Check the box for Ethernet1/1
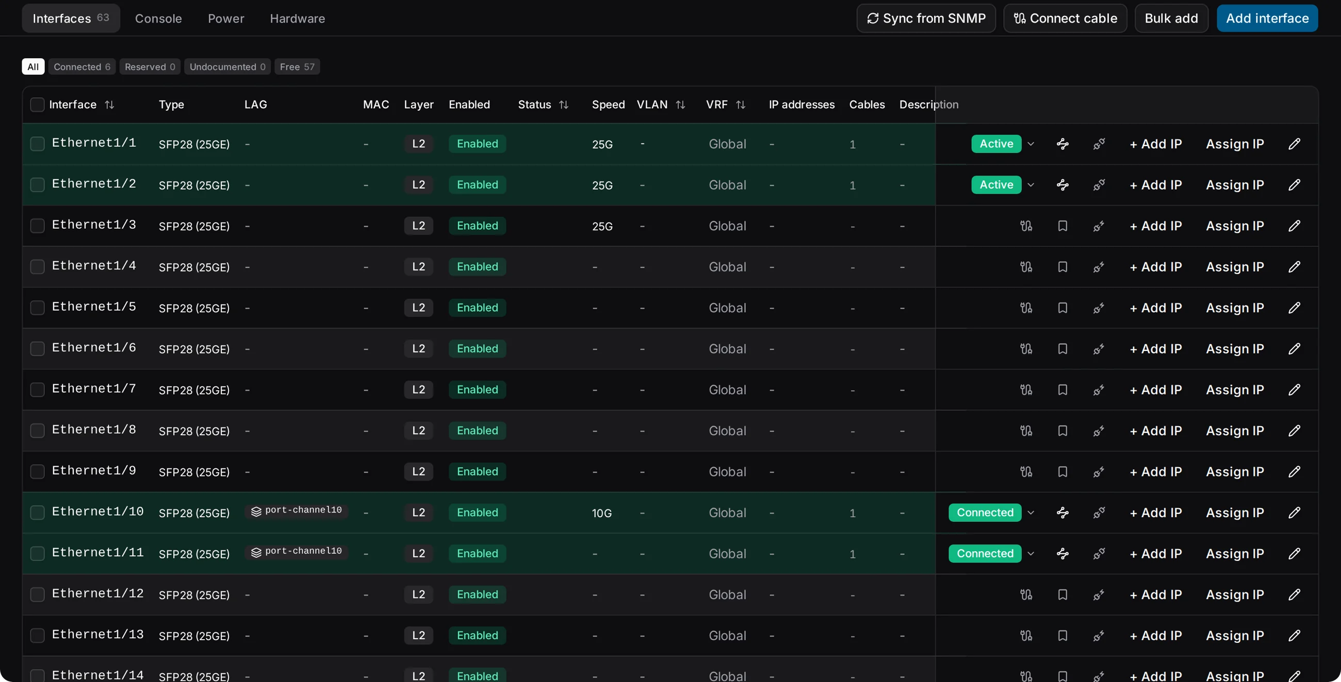This screenshot has width=1341, height=682. (x=38, y=144)
